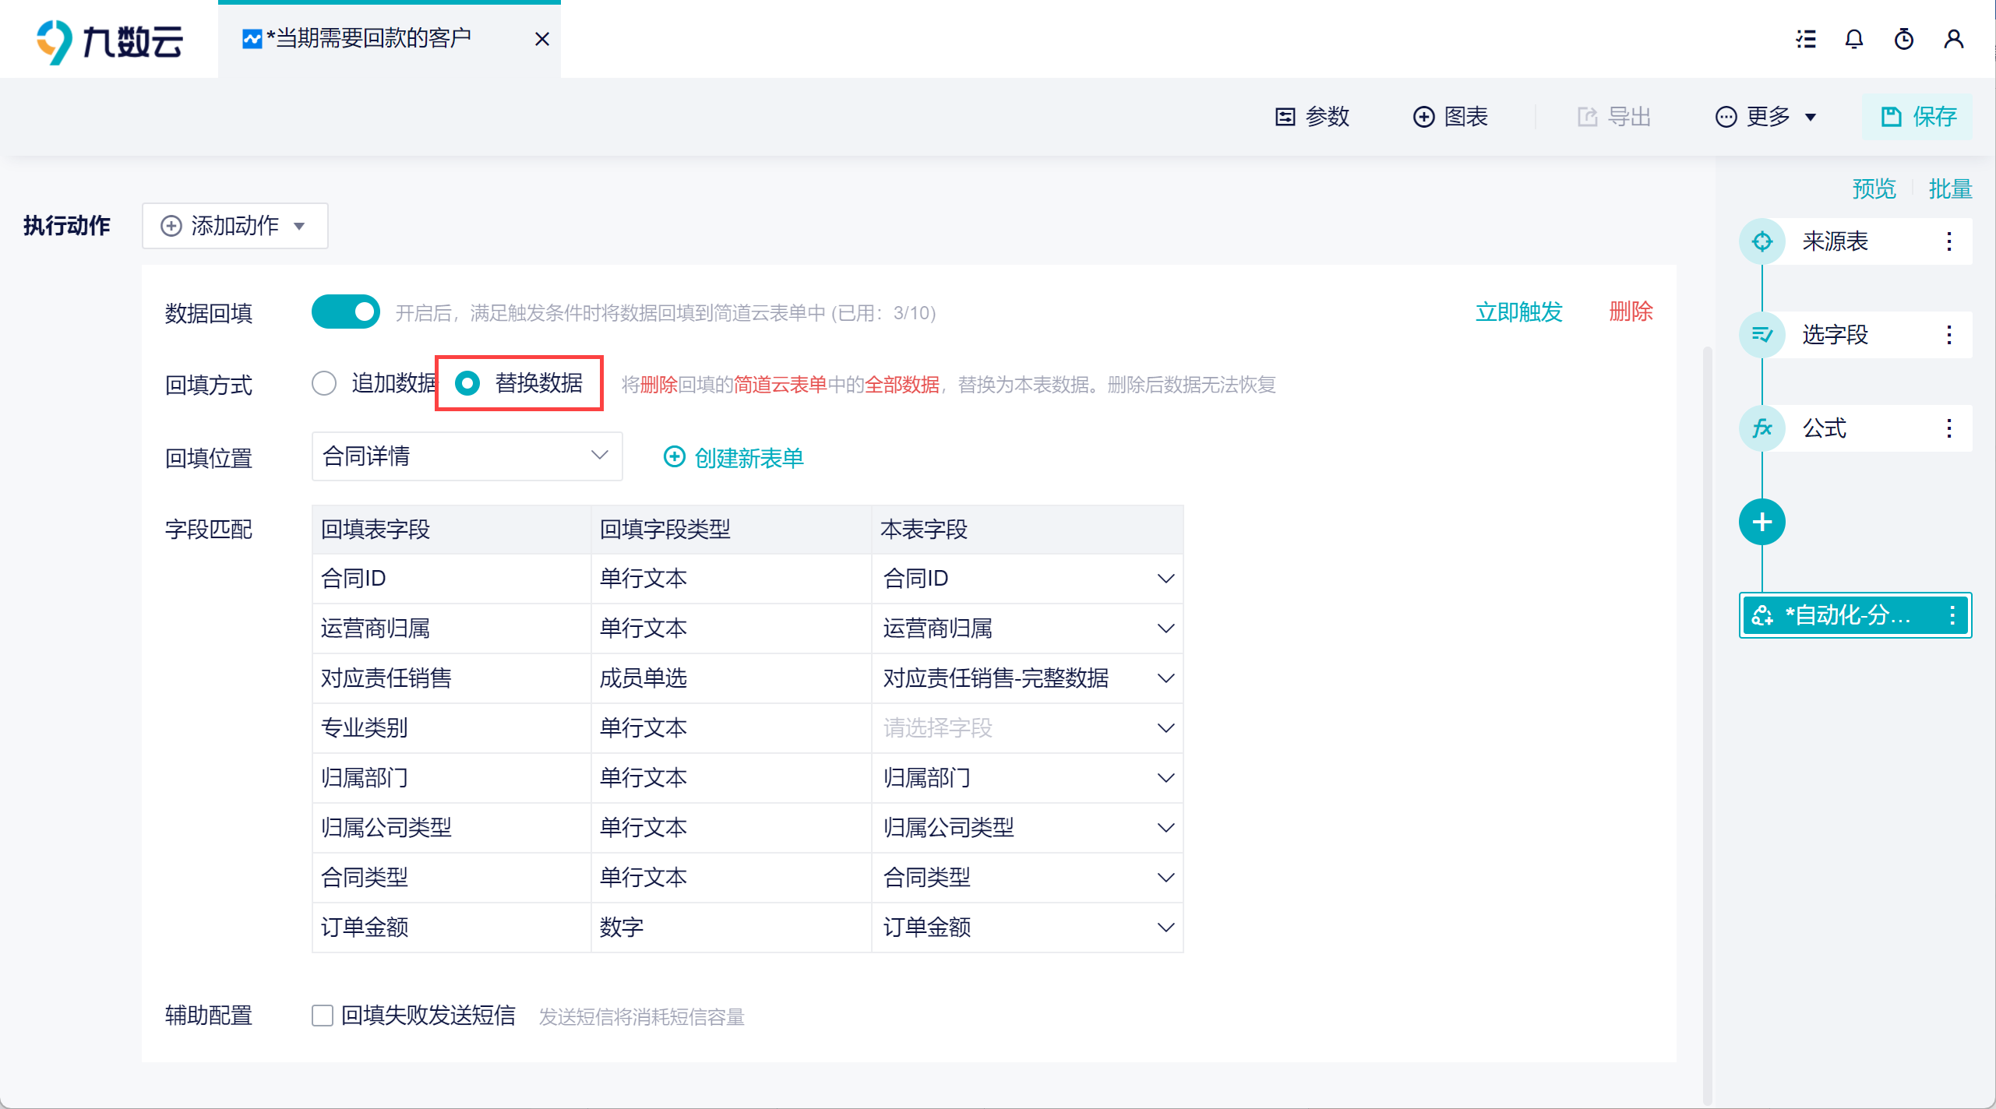Screen dimensions: 1996x1109
Task: Select the 公式 fx step icon
Action: point(1762,428)
